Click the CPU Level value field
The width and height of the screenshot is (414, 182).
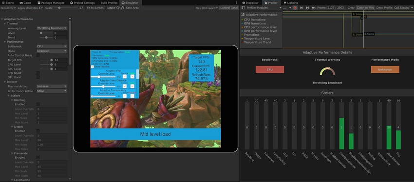[60, 65]
